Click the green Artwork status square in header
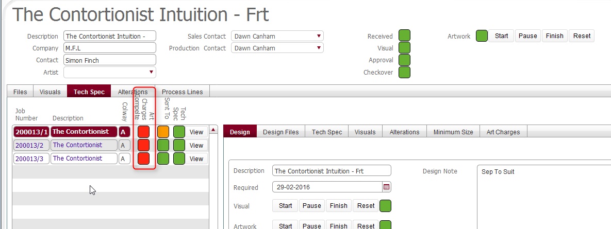Screen dimensions: 611x229 point(482,36)
